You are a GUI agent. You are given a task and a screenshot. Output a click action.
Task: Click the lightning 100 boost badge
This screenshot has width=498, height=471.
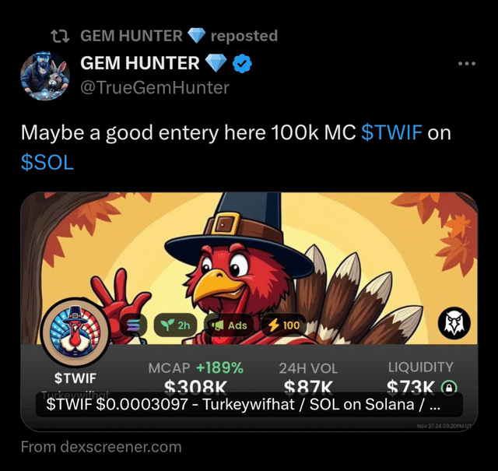point(284,325)
